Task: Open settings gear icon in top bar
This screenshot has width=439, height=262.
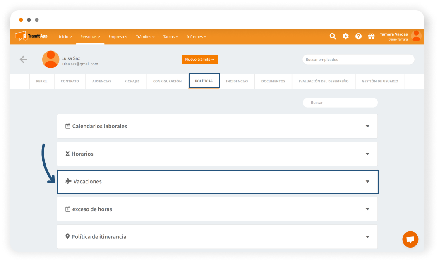Action: coord(345,36)
